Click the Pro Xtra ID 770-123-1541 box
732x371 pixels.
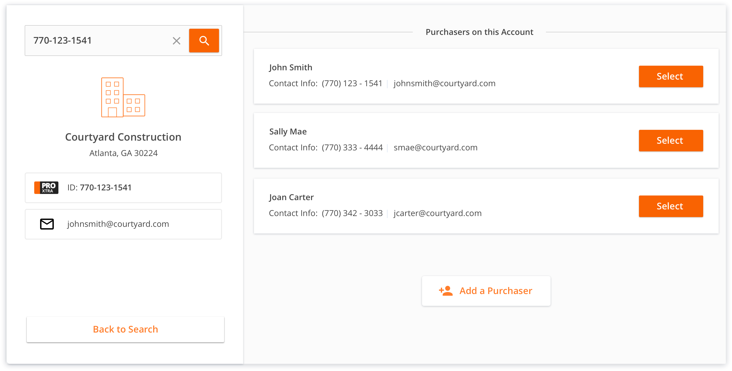pyautogui.click(x=123, y=188)
